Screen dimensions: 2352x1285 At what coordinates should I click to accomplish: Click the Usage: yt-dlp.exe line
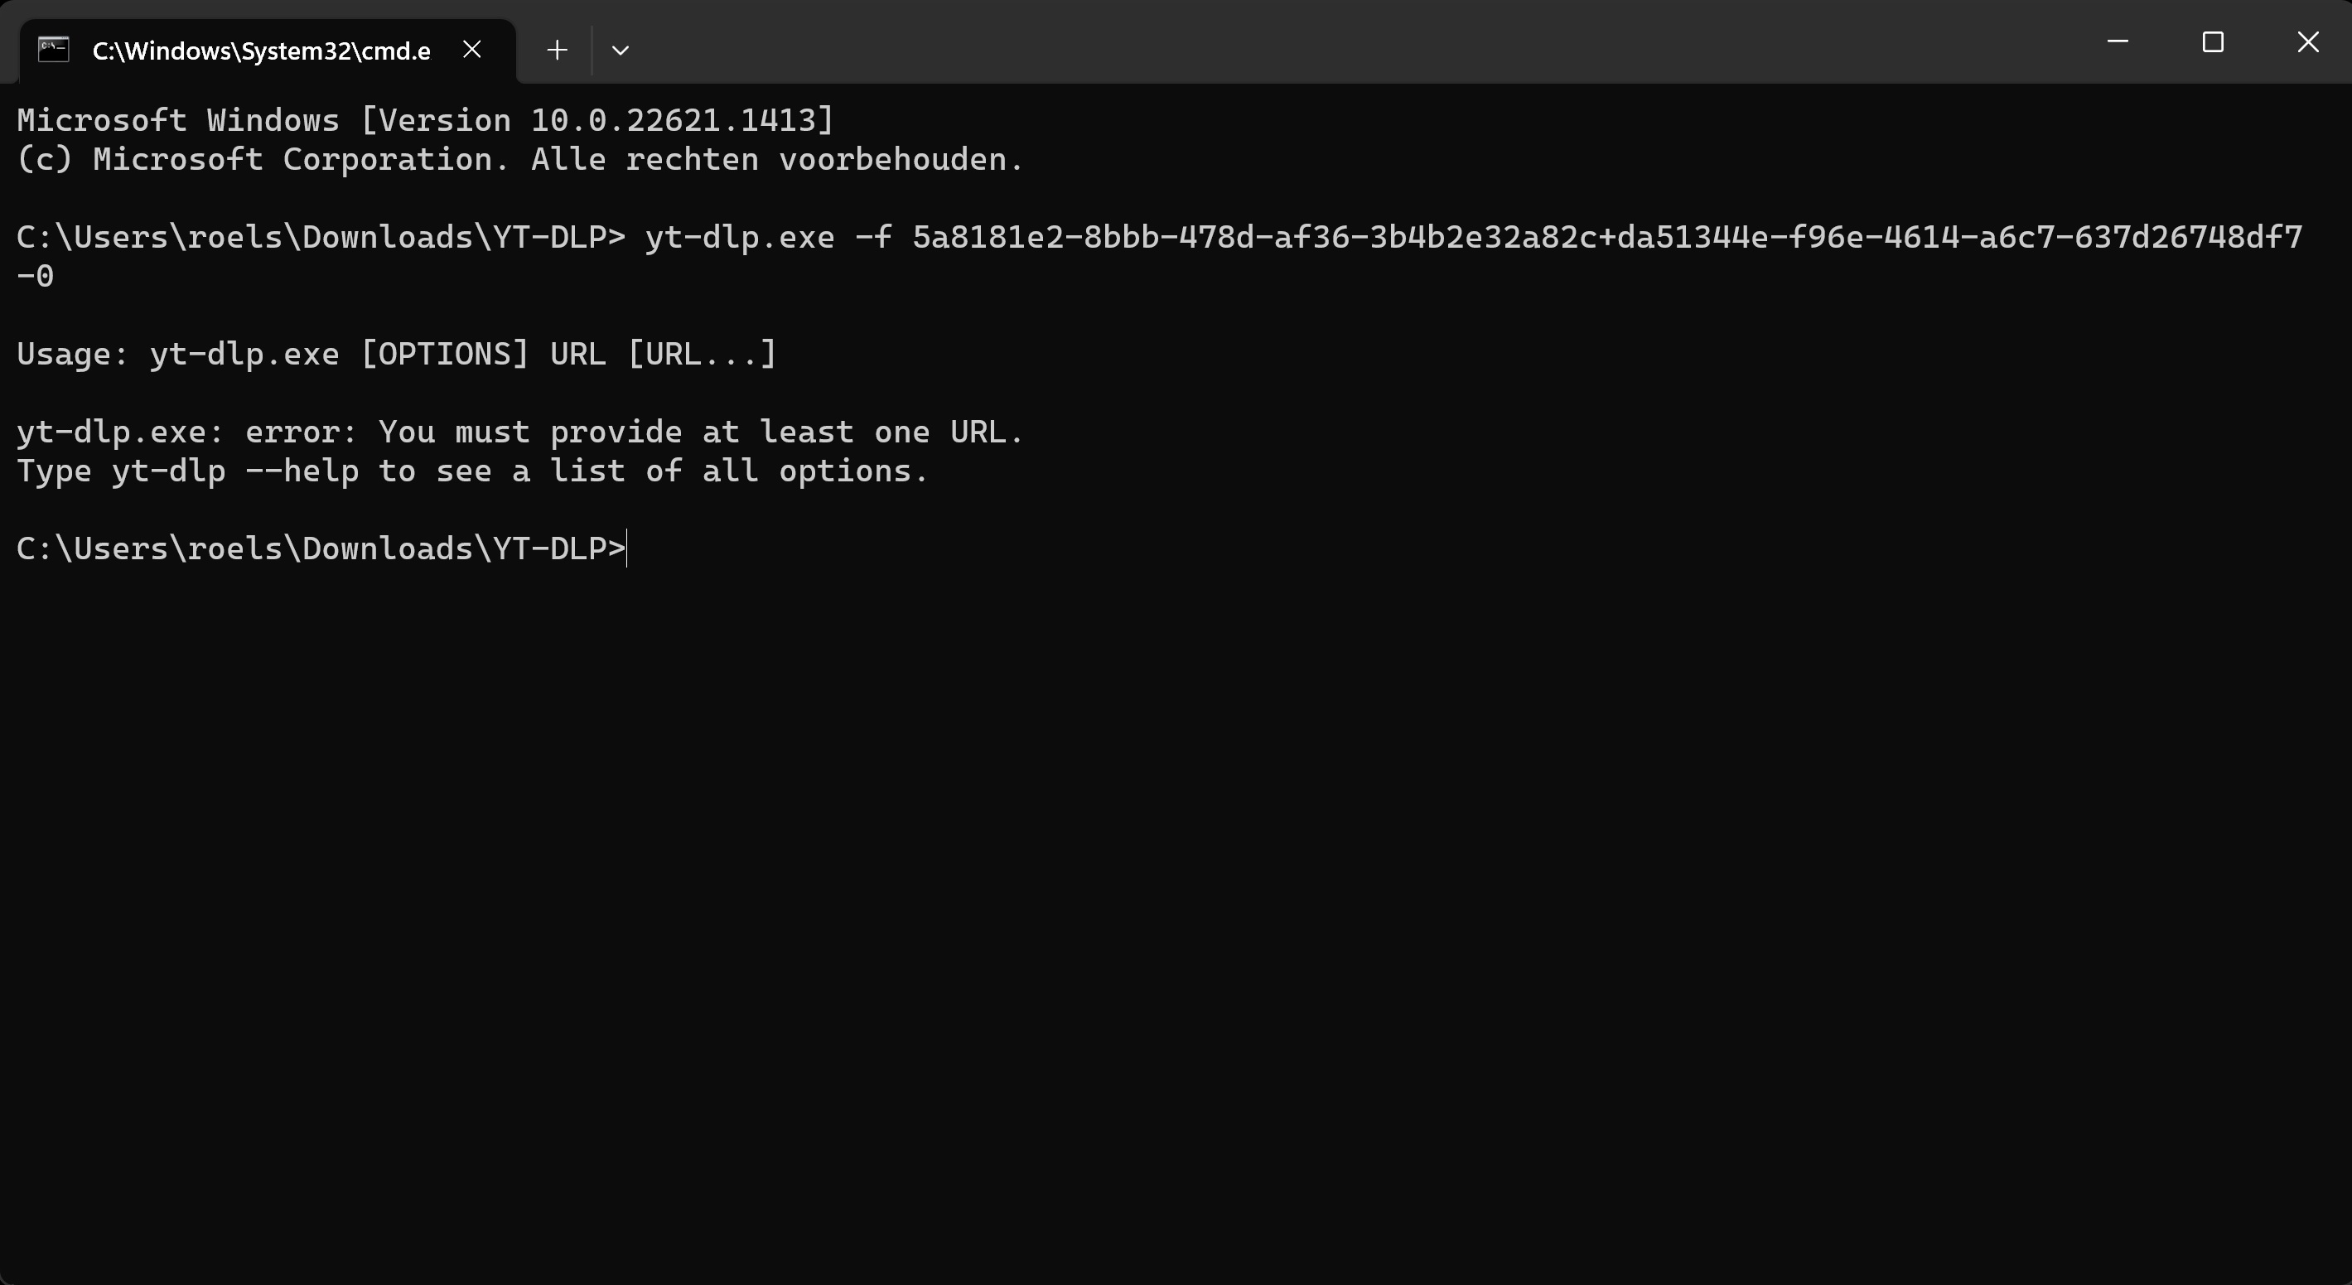click(396, 355)
